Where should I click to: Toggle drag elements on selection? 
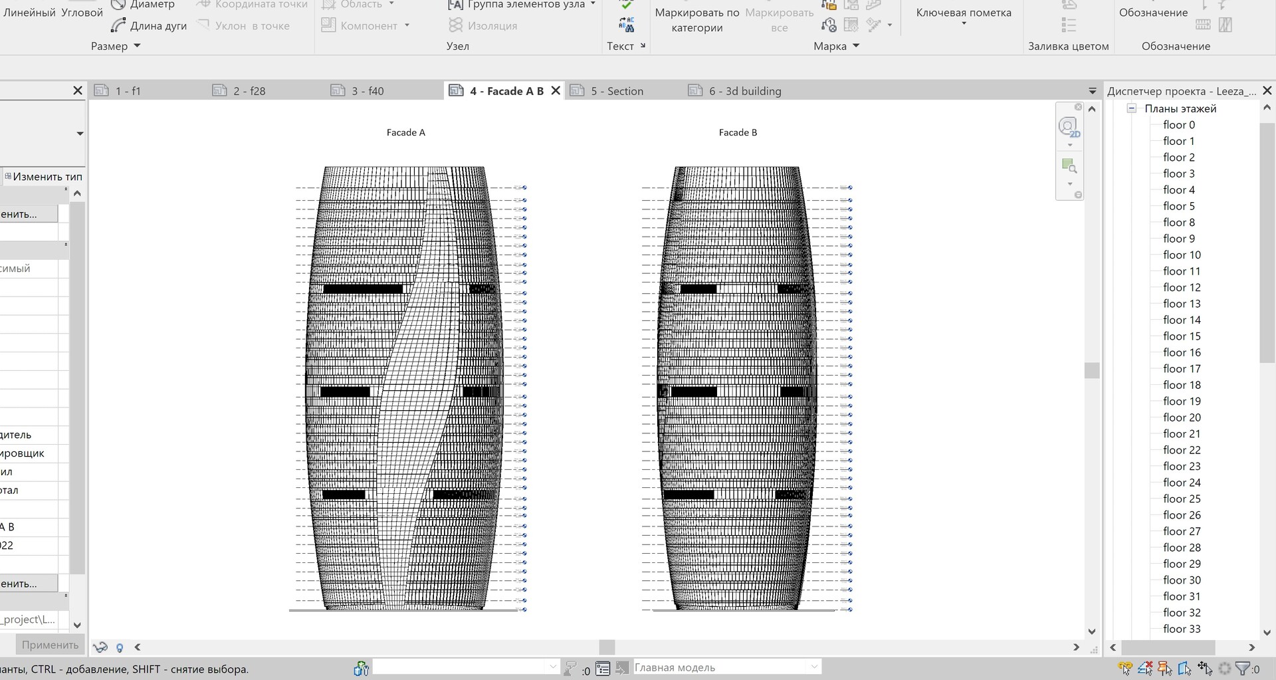tap(1206, 668)
